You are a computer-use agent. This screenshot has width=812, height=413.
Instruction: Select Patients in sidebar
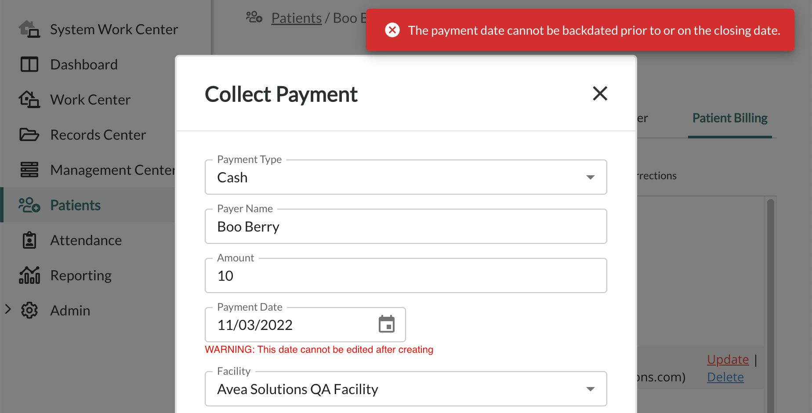click(x=76, y=205)
